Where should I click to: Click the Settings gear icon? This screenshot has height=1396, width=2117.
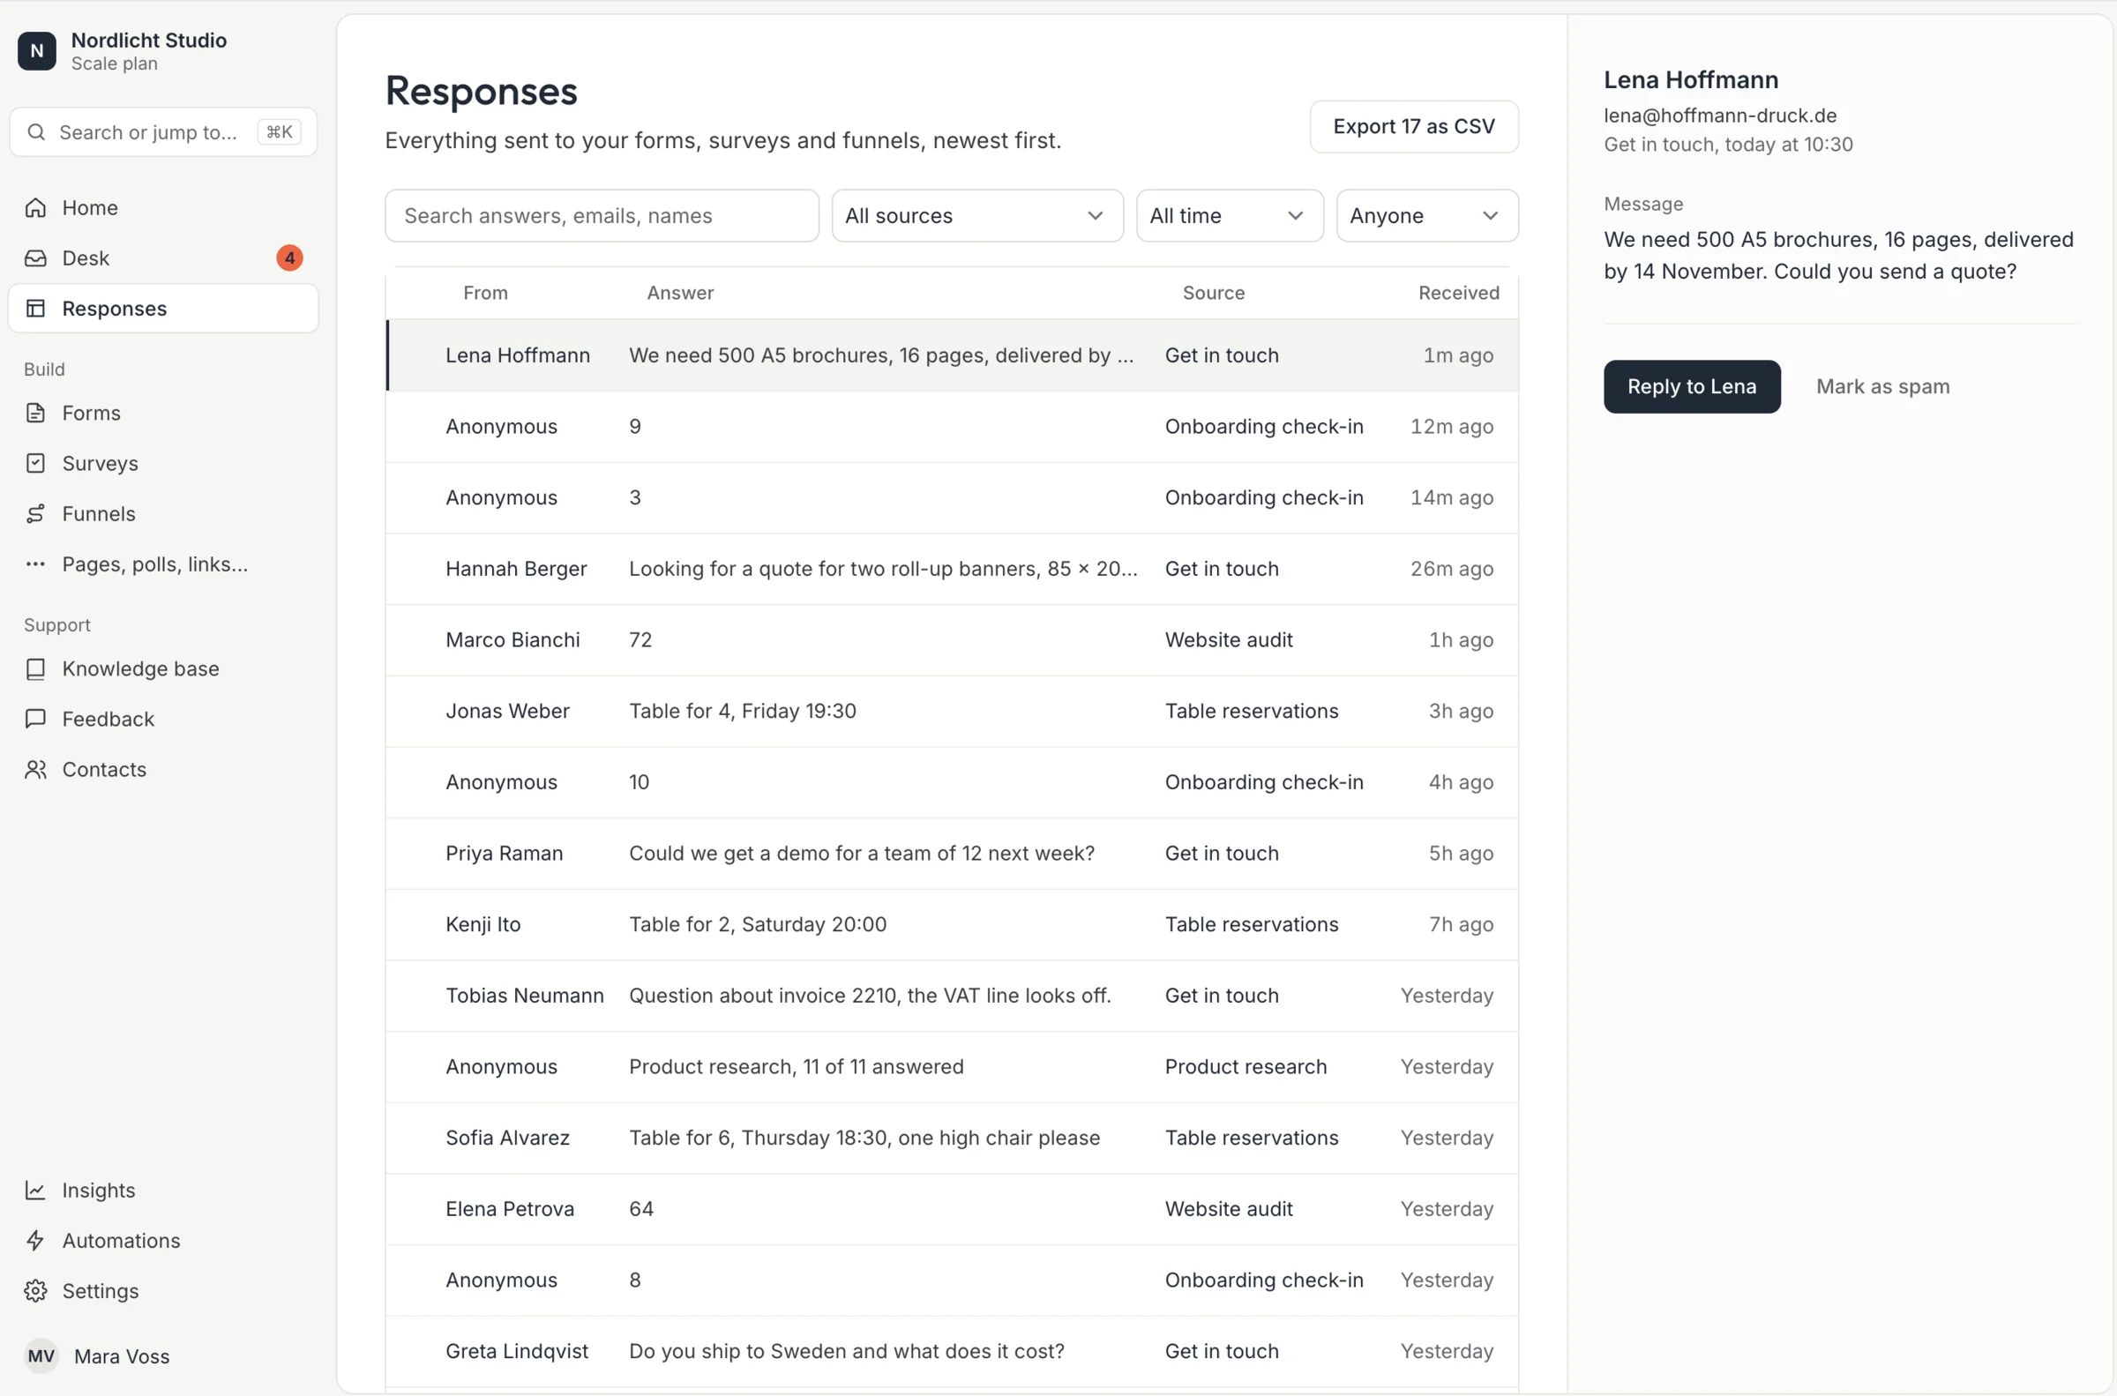[x=35, y=1291]
